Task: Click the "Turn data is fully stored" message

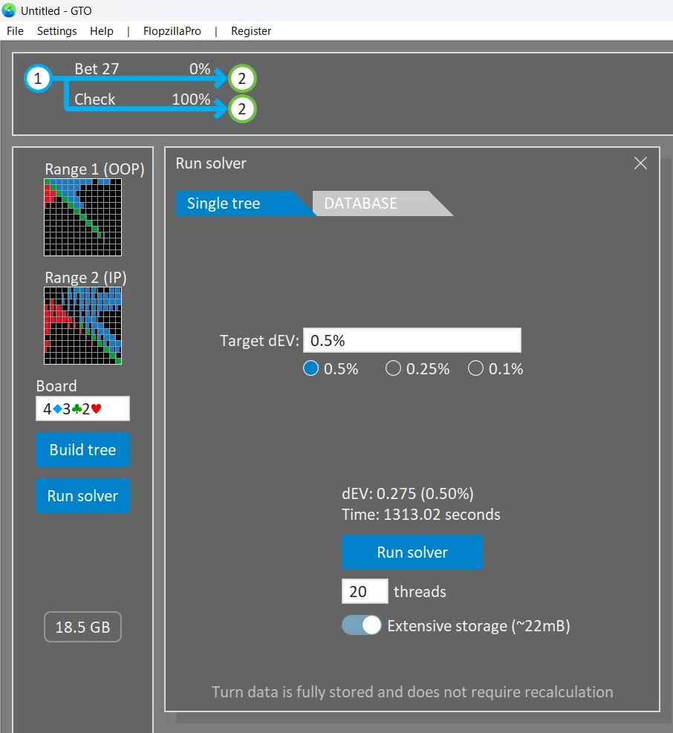Action: 412,692
